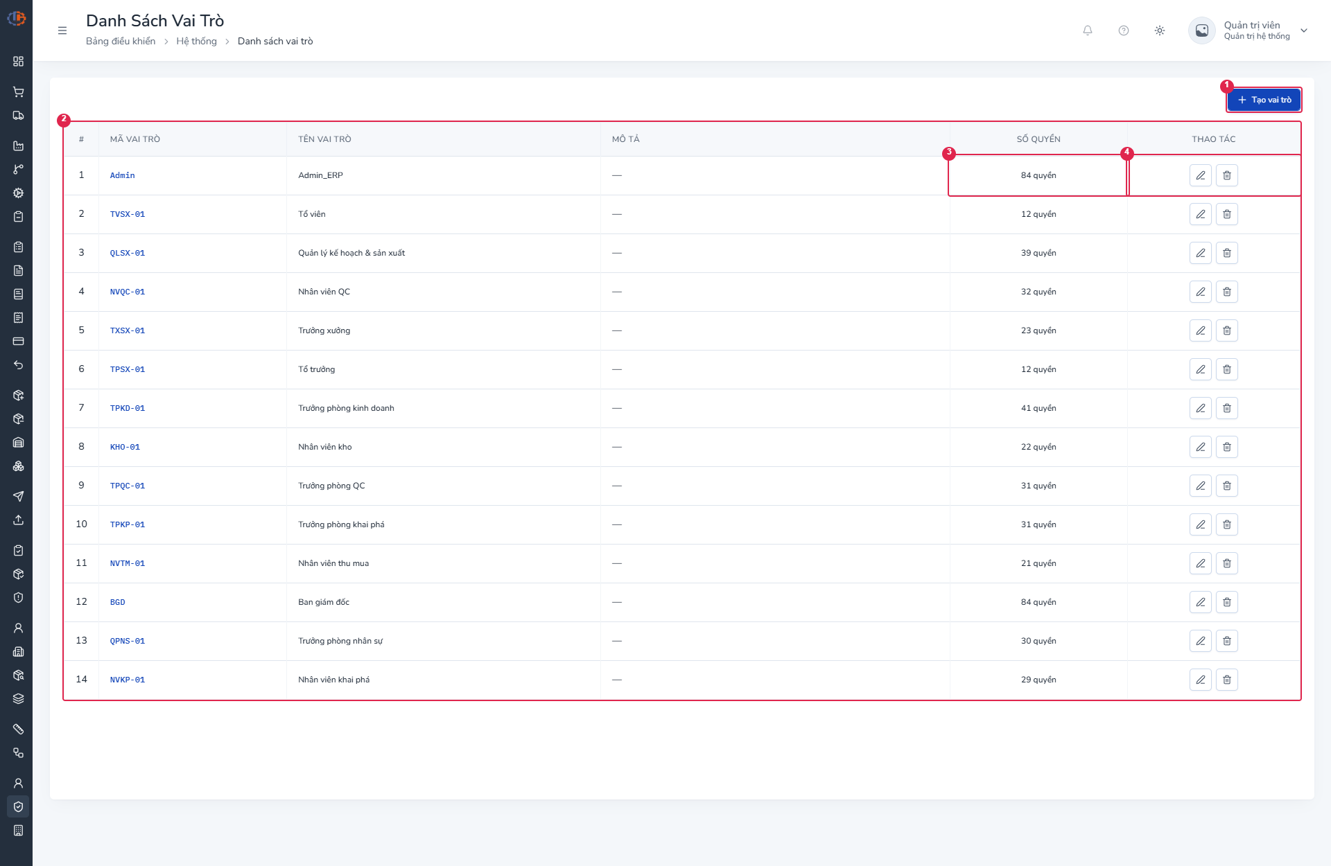
Task: Click the shield alert sidebar icon
Action: pos(19,598)
